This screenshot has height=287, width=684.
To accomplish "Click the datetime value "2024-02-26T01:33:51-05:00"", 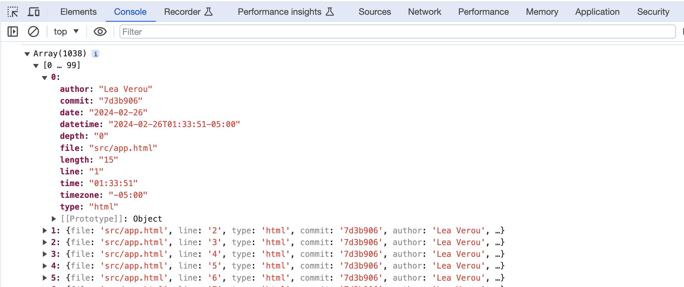I will click(x=174, y=124).
